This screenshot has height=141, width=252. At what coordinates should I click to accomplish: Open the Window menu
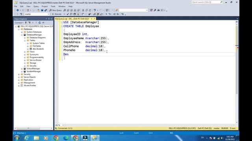pyautogui.click(x=62, y=6)
